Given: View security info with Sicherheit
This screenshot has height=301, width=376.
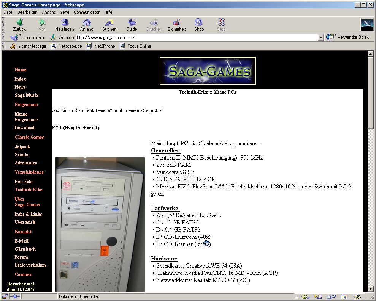Looking at the screenshot, I should [177, 25].
